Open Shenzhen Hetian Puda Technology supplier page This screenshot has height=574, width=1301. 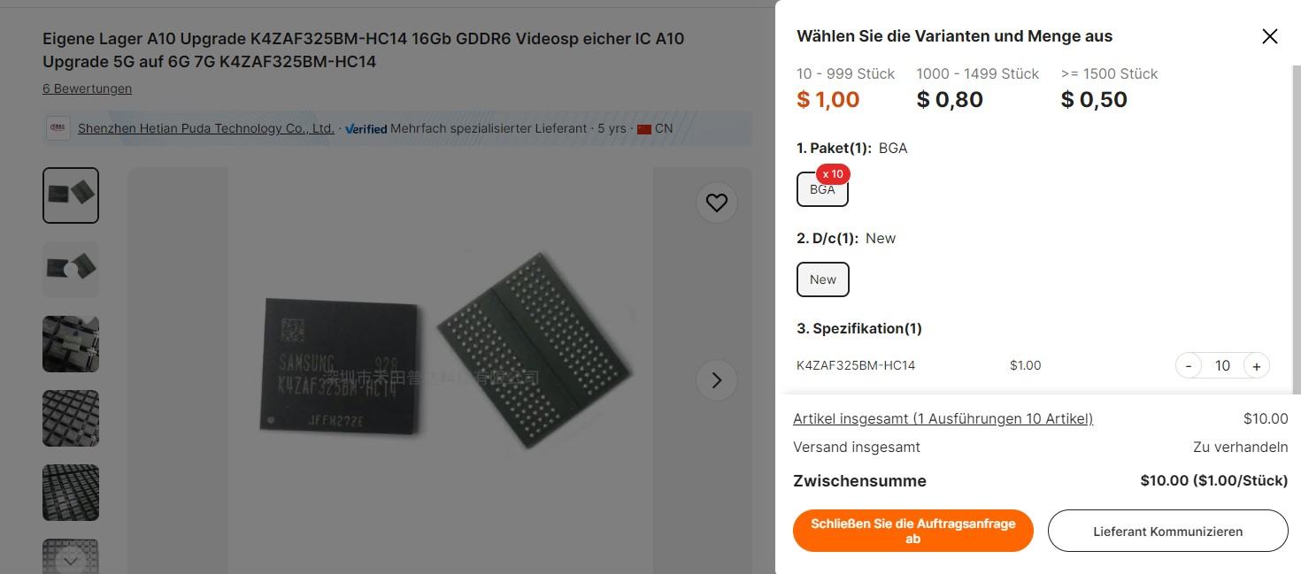(205, 128)
